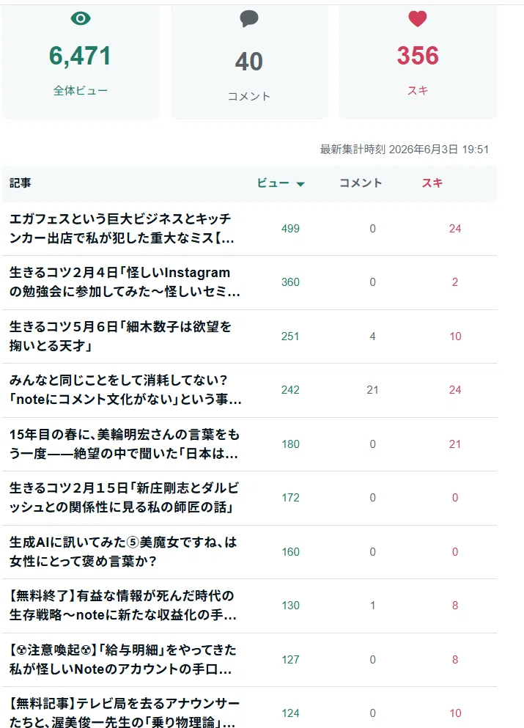
Task: Open article 新庄剛志とダルビッシュ
Action: pos(124,497)
